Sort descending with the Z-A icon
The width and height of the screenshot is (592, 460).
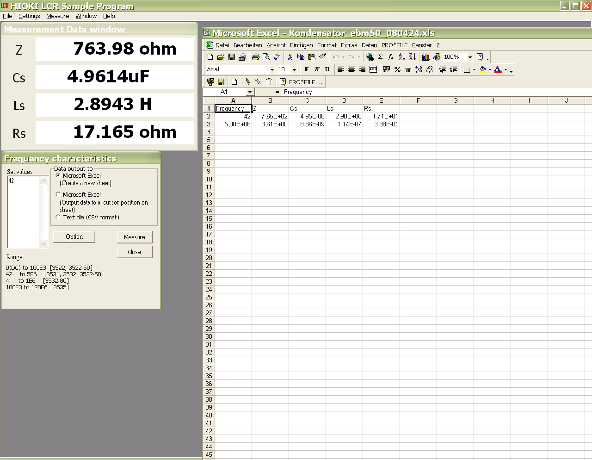[x=412, y=57]
